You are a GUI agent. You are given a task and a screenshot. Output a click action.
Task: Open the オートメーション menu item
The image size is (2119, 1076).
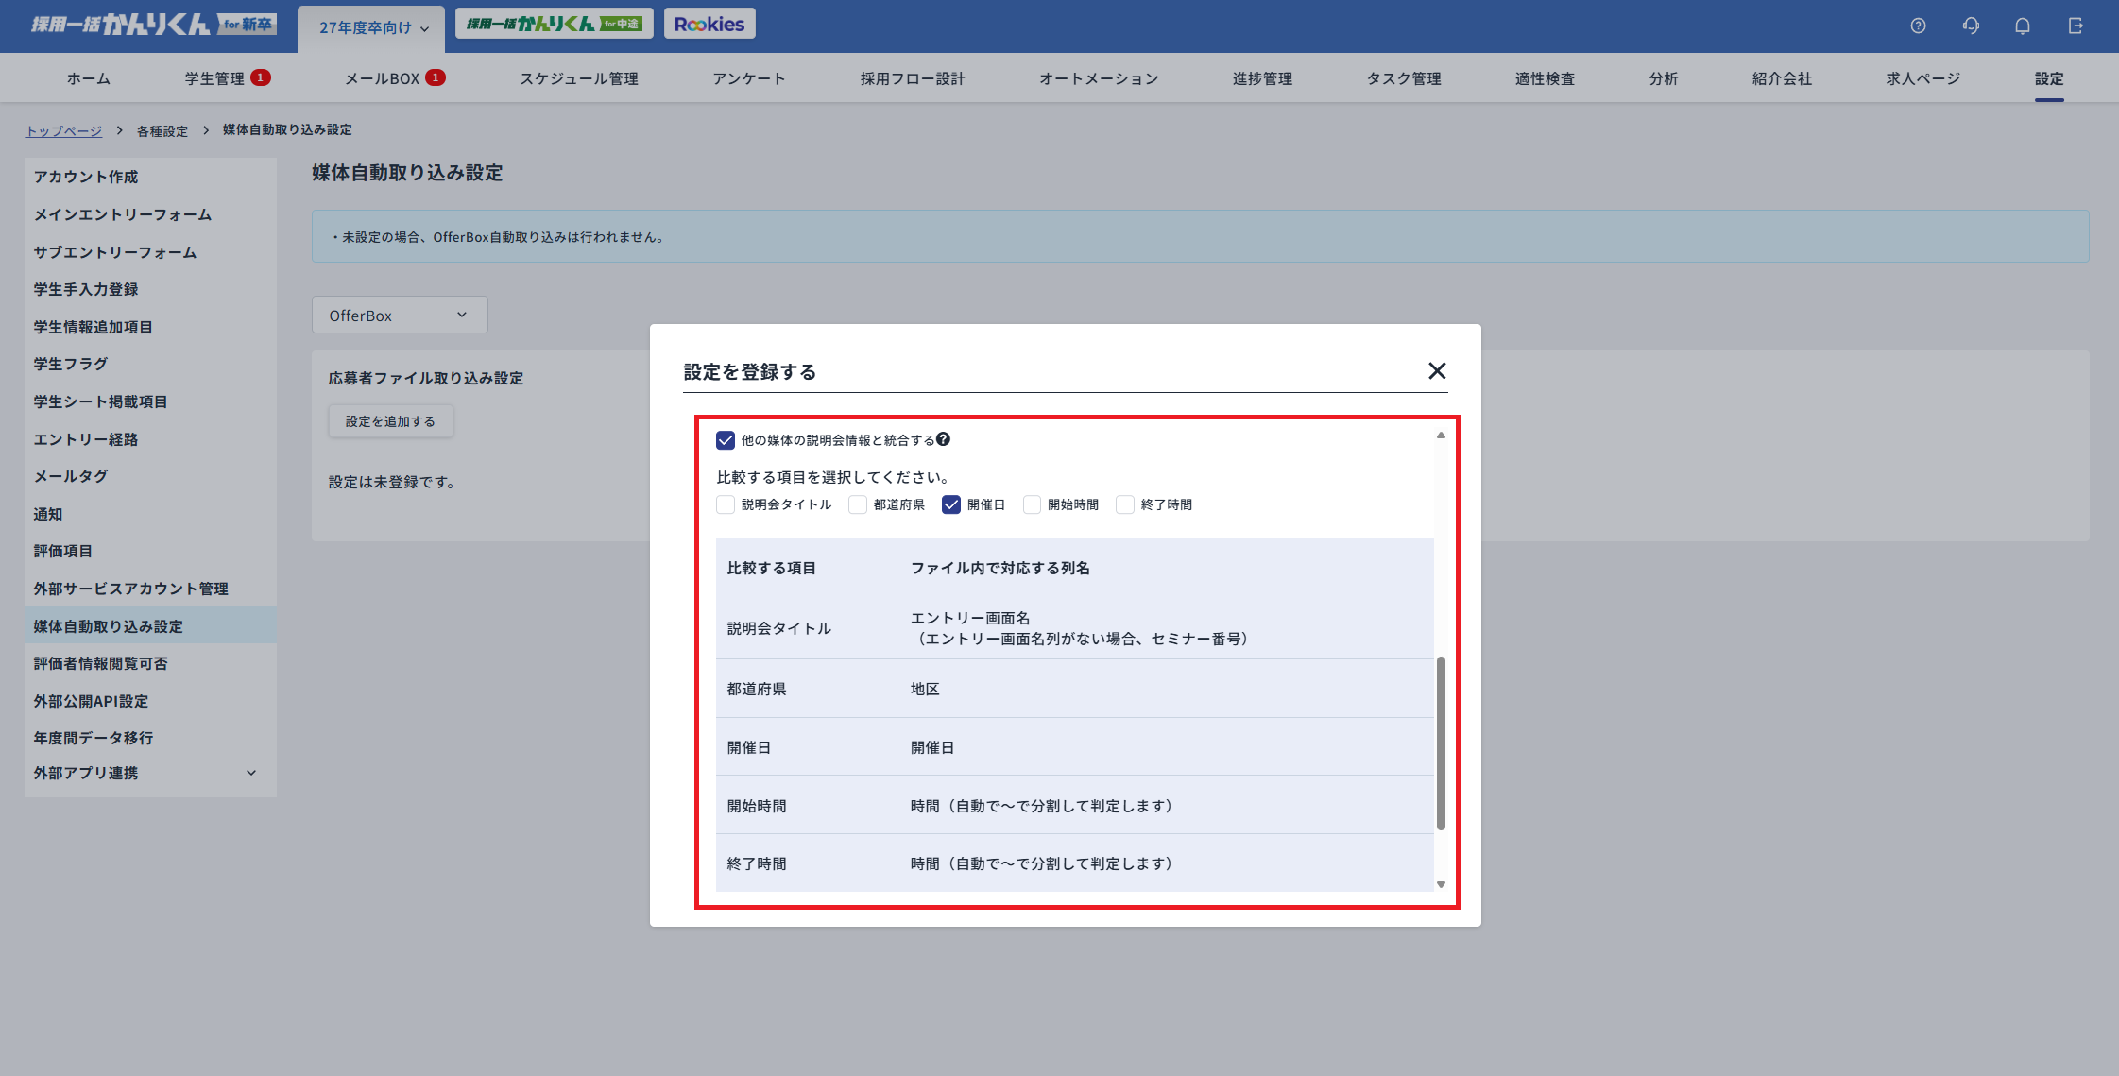pyautogui.click(x=1099, y=78)
